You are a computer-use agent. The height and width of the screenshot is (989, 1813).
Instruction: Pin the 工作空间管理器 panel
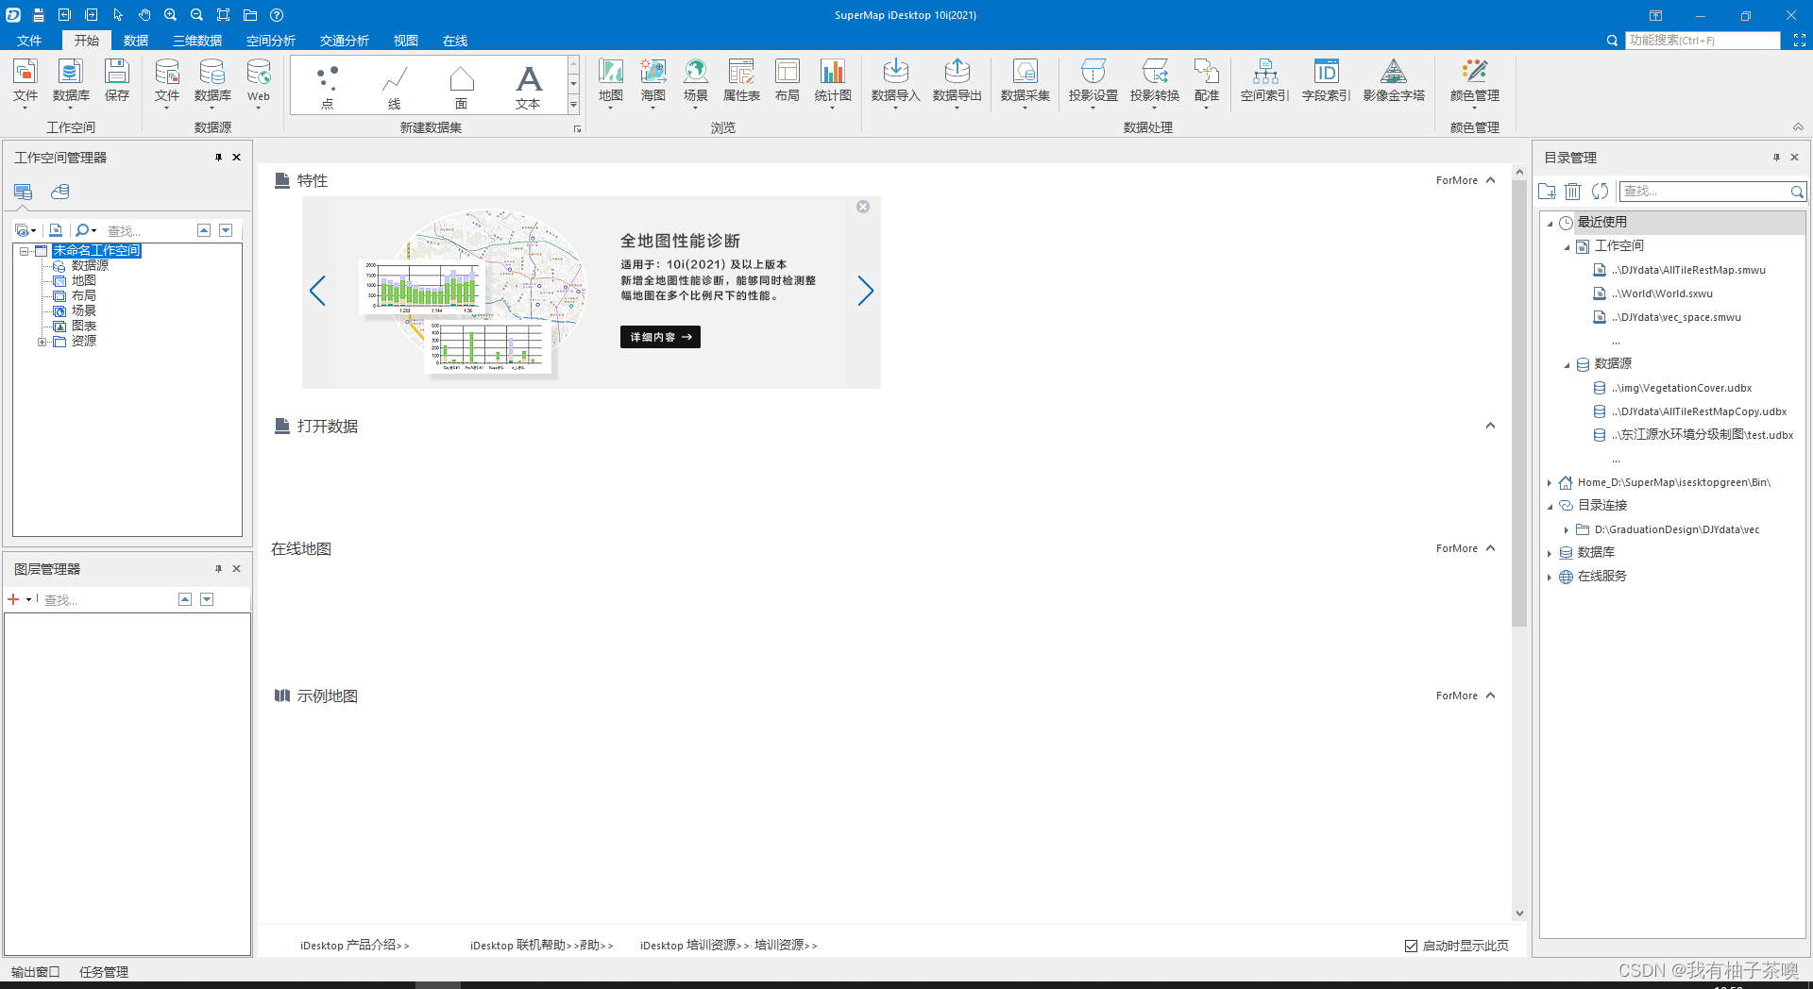(218, 158)
